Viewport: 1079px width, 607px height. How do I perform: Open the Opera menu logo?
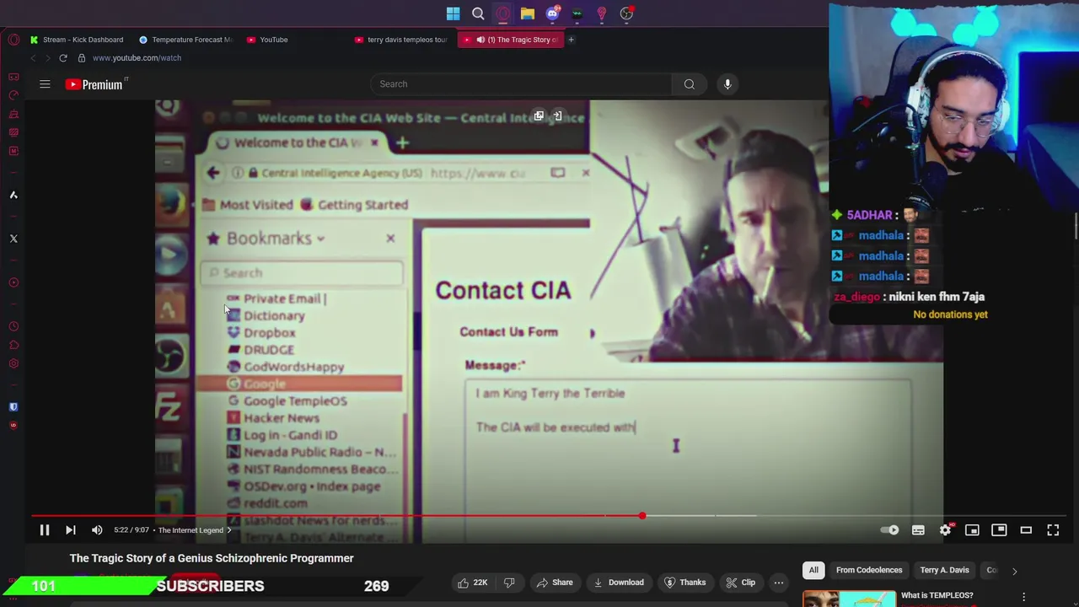13,40
